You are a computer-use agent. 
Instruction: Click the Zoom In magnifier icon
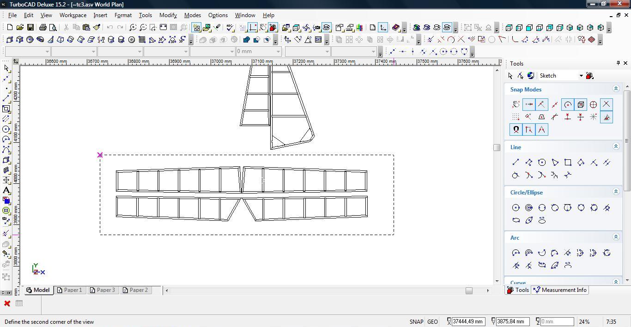coord(133,28)
